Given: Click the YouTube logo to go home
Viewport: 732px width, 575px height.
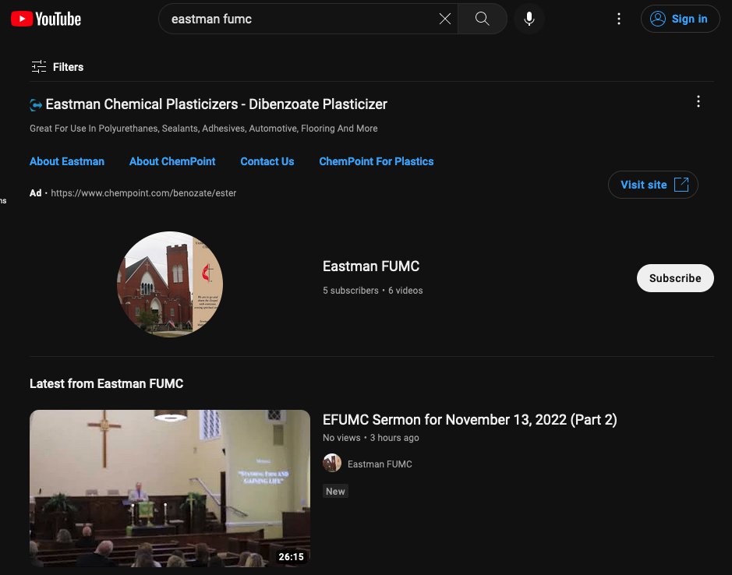Looking at the screenshot, I should coord(45,18).
